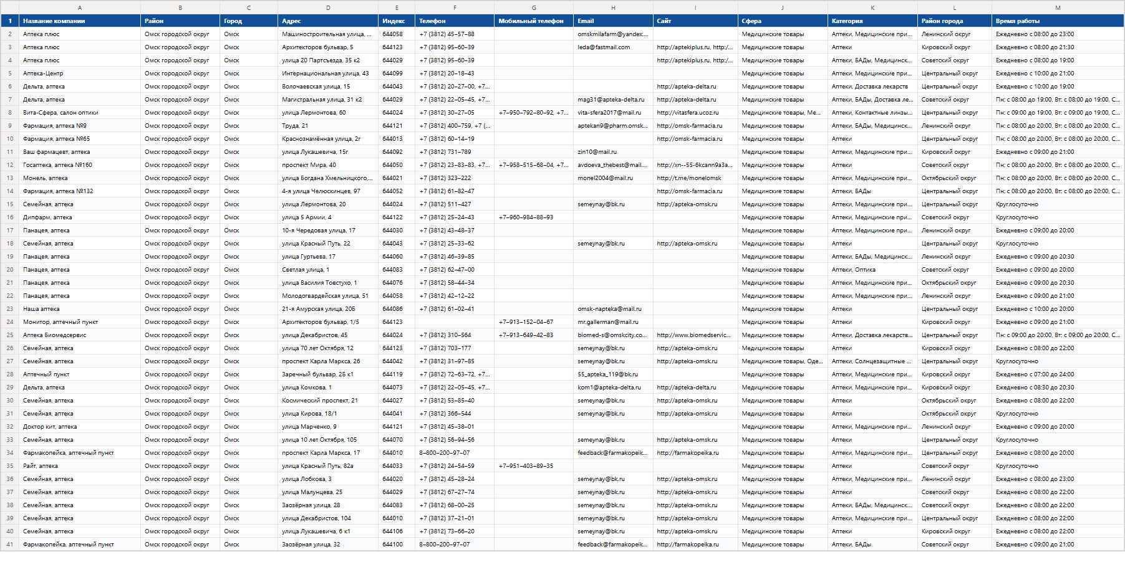Select row number 1 header
The width and height of the screenshot is (1125, 562).
pos(9,21)
